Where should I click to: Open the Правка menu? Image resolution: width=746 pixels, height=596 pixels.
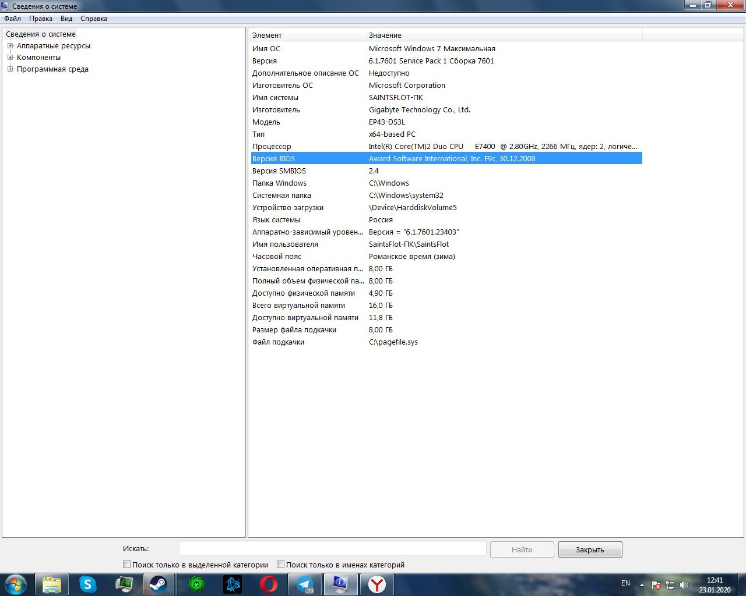[x=41, y=19]
